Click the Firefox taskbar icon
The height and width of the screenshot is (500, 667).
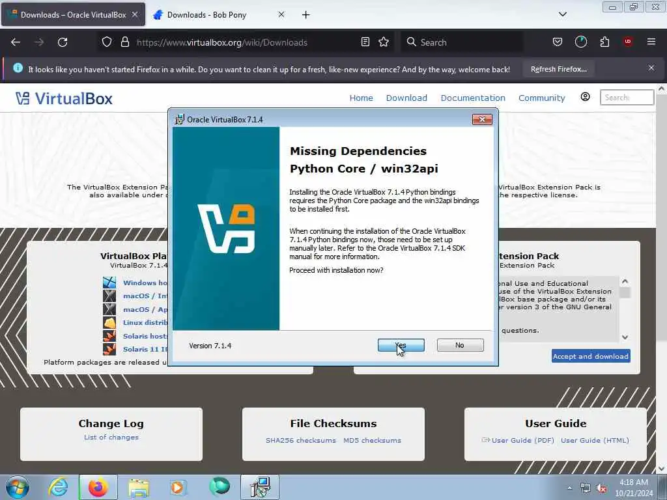[x=98, y=487]
